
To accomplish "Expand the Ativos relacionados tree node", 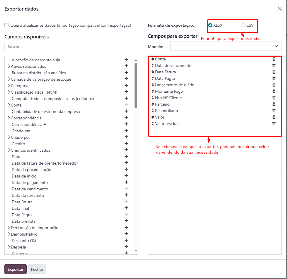I will click(x=9, y=66).
